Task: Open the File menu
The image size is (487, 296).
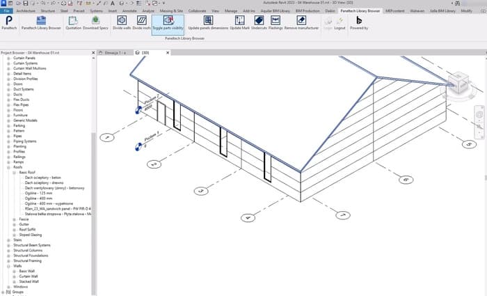Action: [6, 11]
